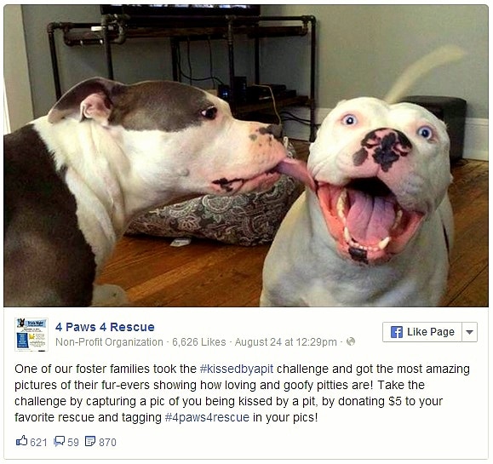Open the 4 Paws 4 Rescue page link

[105, 327]
